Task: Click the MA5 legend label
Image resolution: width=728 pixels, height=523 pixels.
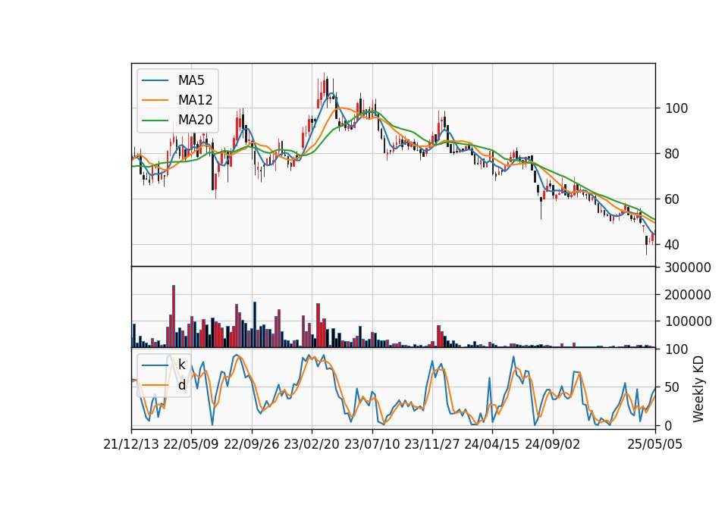Action: 191,80
